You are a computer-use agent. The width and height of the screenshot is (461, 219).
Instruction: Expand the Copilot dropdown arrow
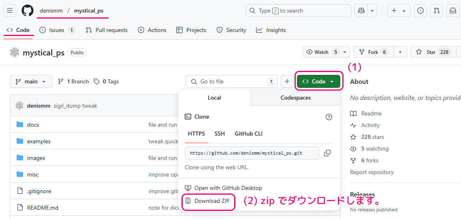tap(372, 11)
